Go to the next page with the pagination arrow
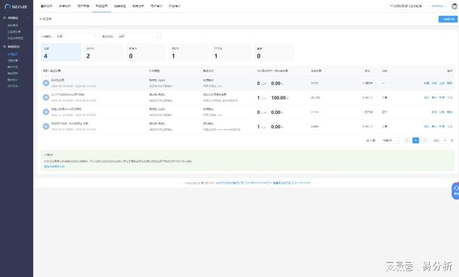 click(424, 140)
